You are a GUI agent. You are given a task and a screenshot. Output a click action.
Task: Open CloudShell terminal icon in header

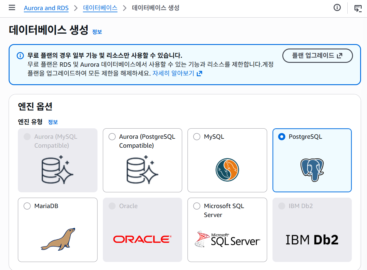(x=358, y=8)
